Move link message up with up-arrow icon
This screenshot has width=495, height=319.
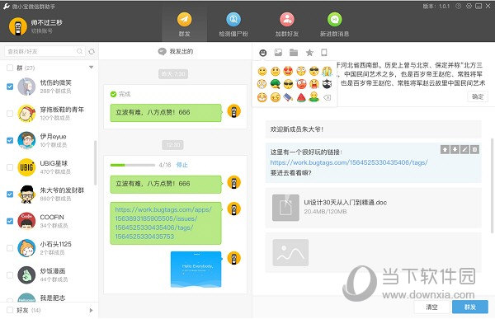pyautogui.click(x=445, y=149)
